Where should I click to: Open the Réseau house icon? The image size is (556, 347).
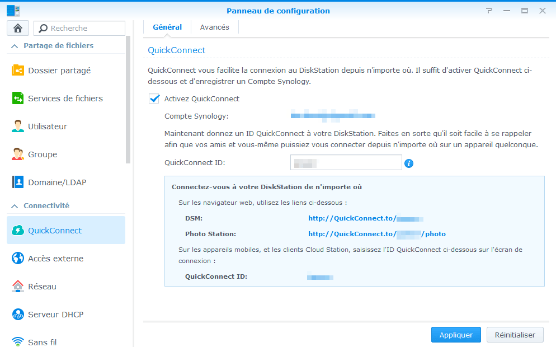click(x=18, y=286)
